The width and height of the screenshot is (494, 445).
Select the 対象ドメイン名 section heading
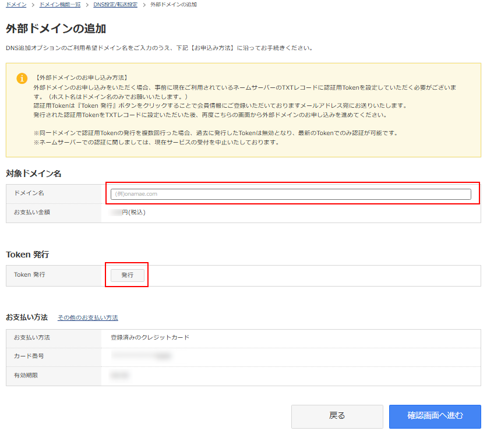coord(34,174)
